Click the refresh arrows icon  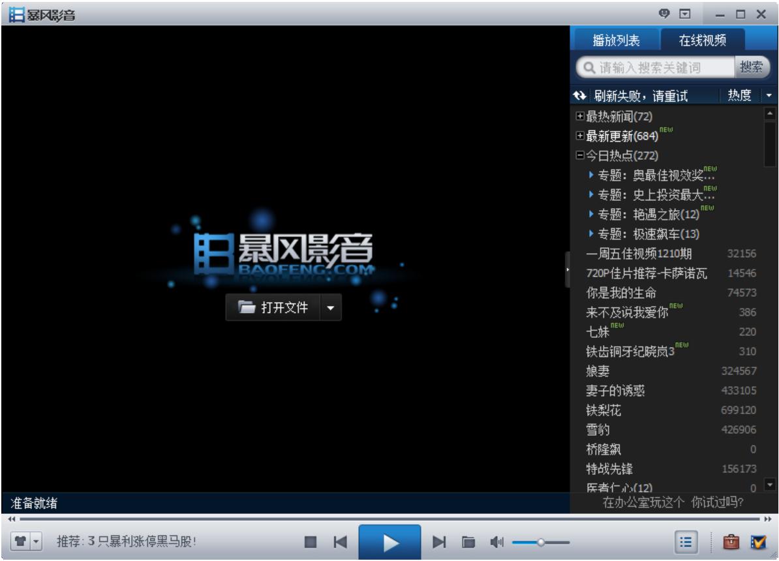[579, 95]
